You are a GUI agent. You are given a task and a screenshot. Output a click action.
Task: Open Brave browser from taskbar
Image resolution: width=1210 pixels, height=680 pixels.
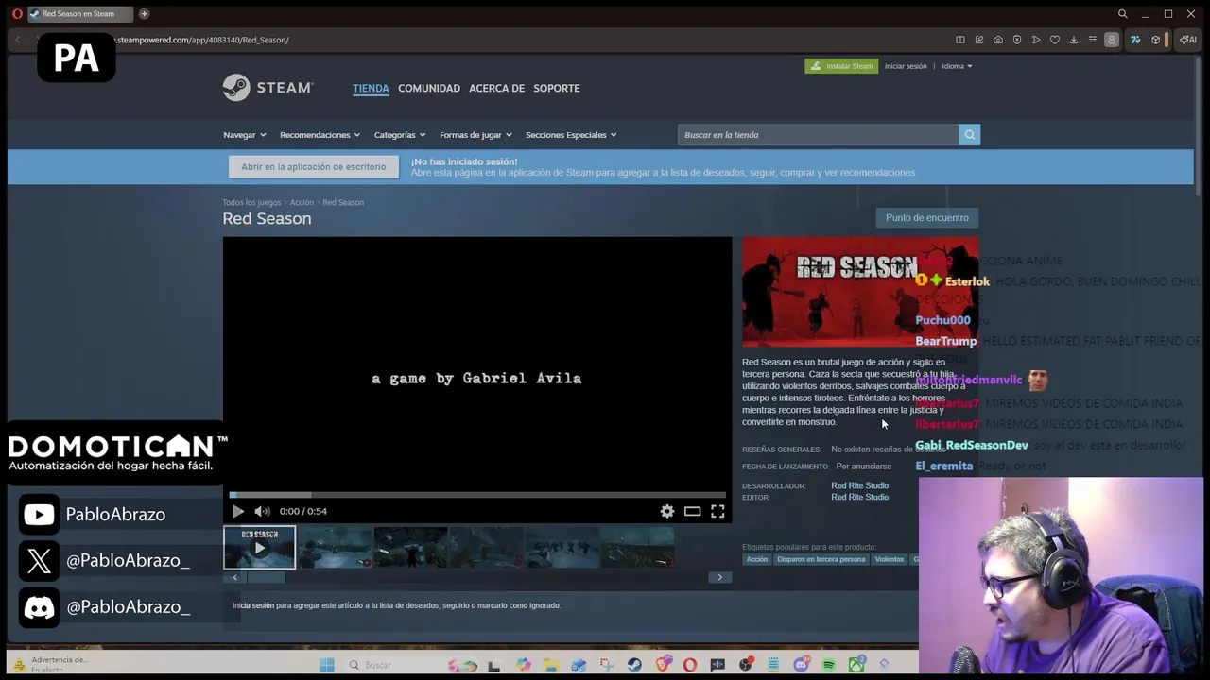[x=663, y=665]
